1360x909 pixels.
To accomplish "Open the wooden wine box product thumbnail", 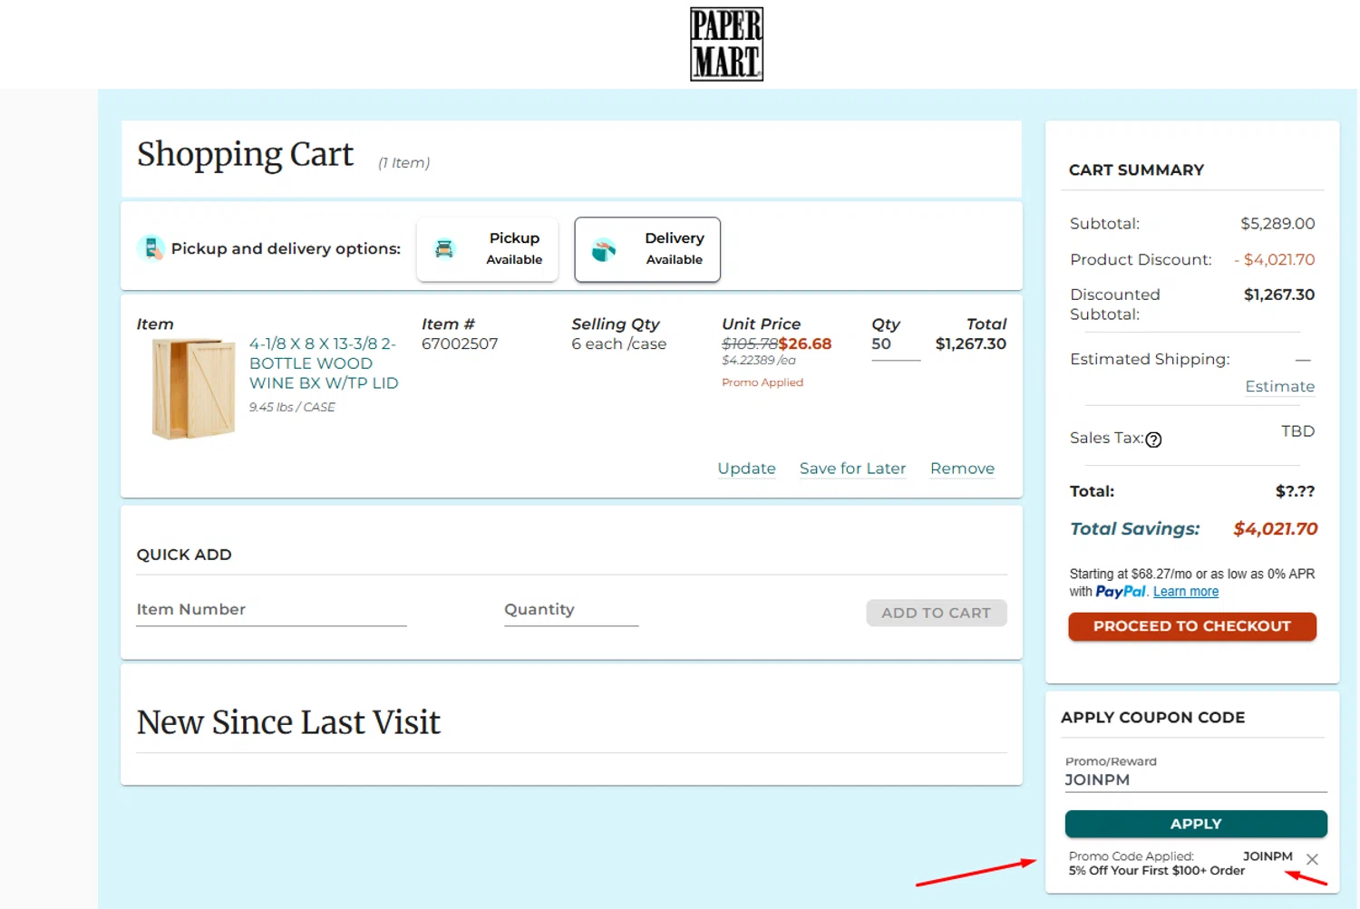I will (193, 389).
